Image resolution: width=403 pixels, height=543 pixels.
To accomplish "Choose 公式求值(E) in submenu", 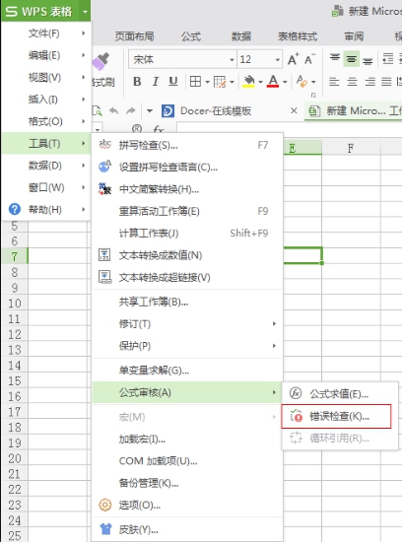I will tap(340, 394).
